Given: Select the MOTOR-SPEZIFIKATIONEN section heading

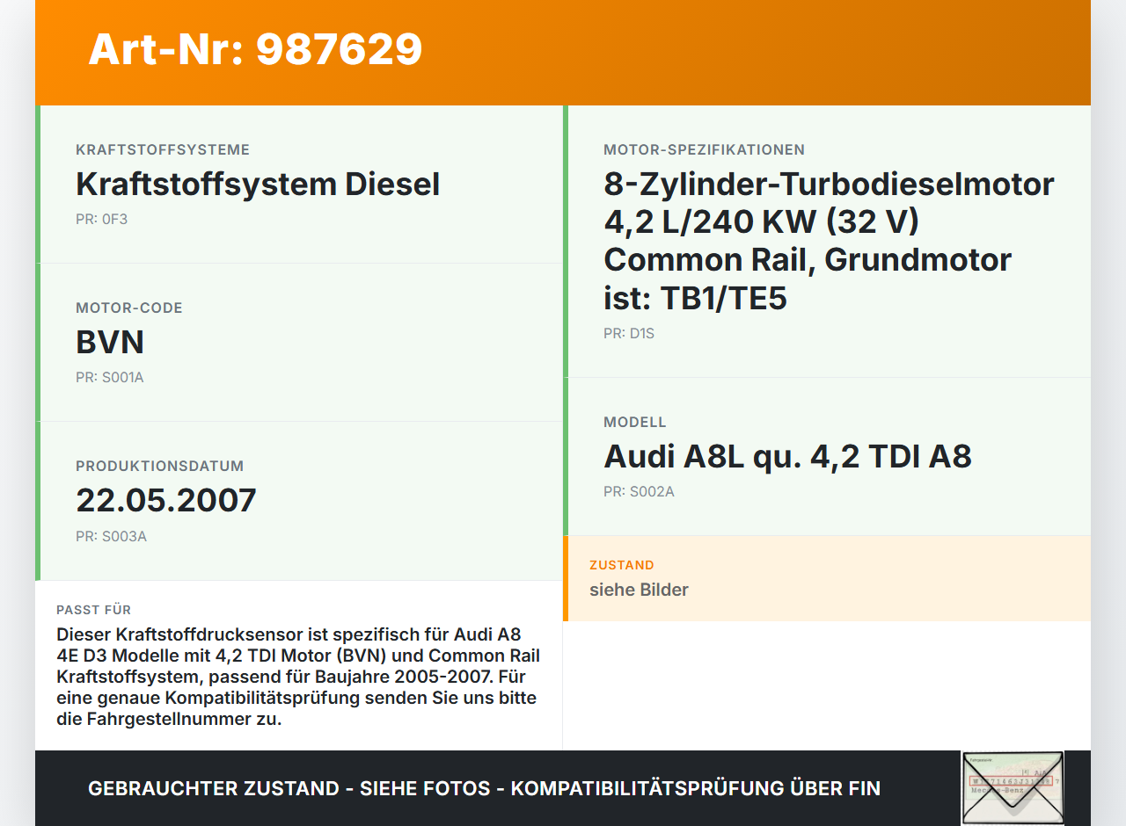Looking at the screenshot, I should pos(704,149).
